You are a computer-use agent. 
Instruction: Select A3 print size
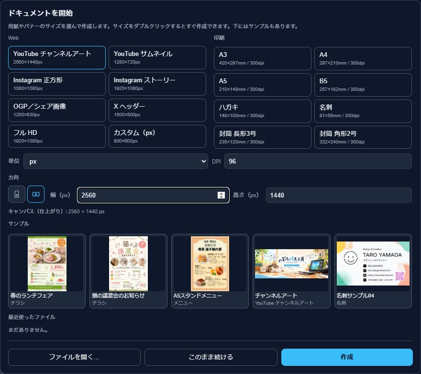[263, 58]
